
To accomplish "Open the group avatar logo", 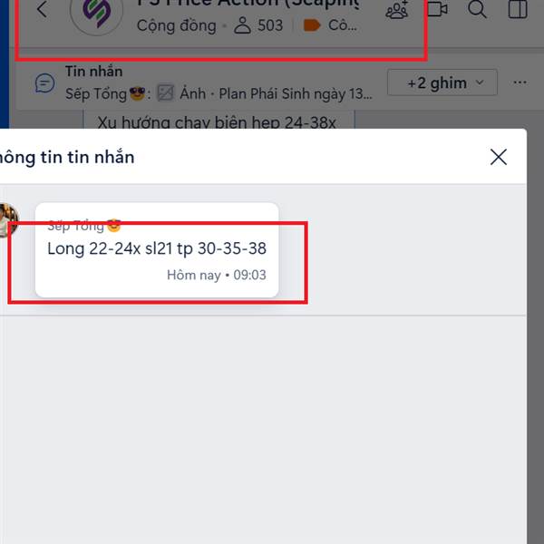I will (96, 15).
